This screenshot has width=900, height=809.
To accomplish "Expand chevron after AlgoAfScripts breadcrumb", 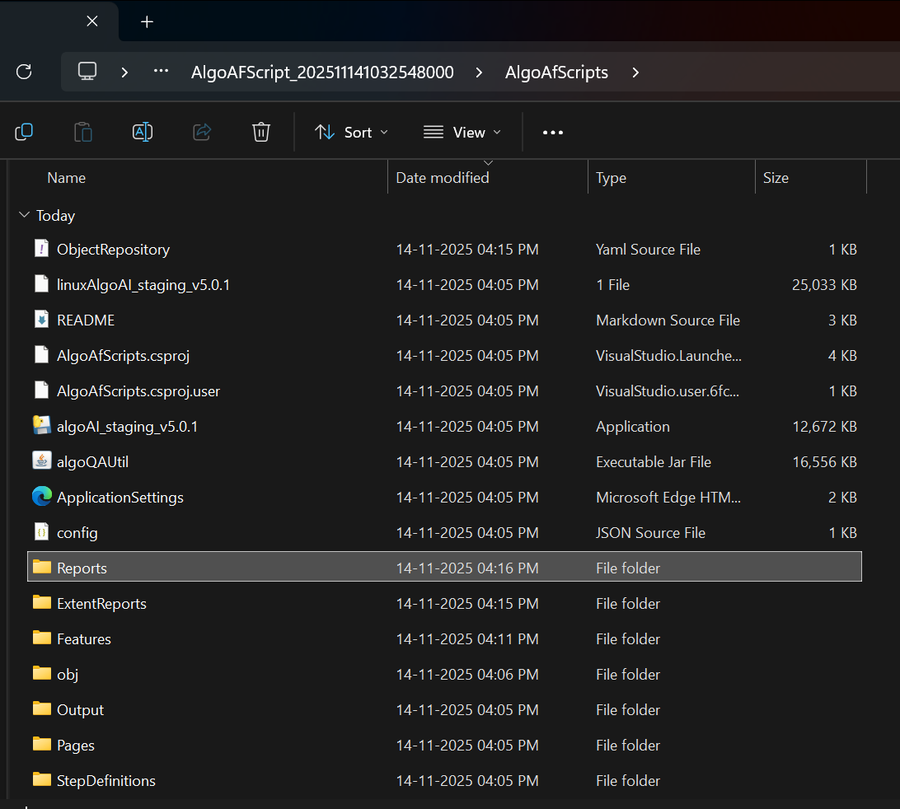I will (635, 72).
